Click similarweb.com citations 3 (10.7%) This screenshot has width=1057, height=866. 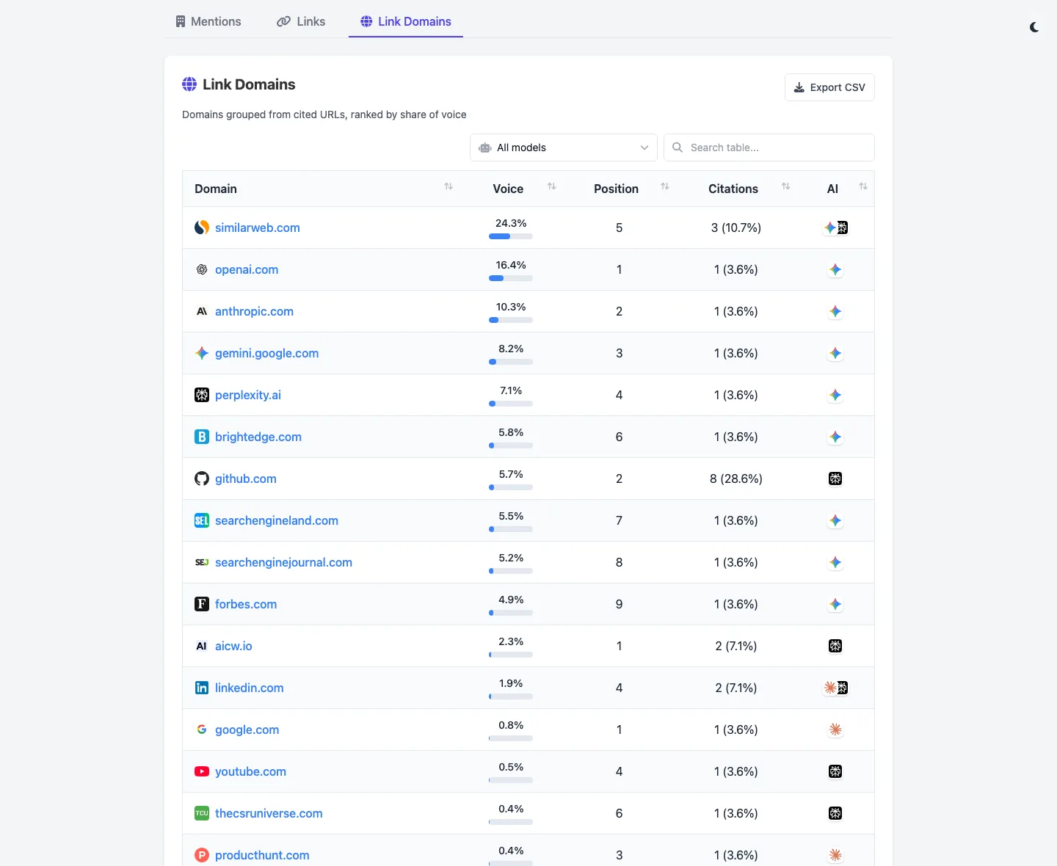(736, 228)
